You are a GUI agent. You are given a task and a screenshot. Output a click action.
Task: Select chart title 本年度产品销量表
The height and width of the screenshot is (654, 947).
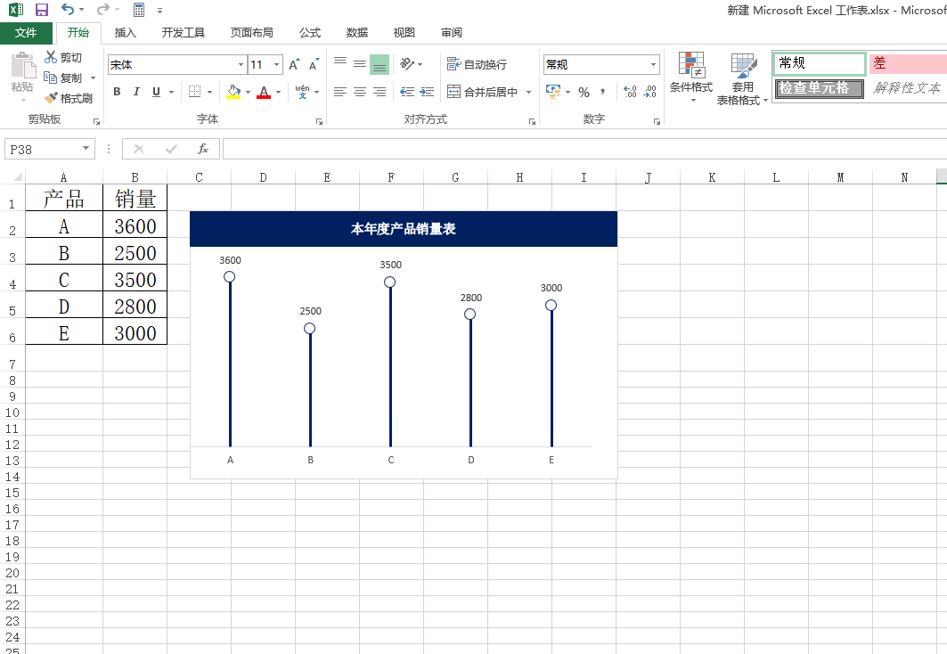point(404,229)
